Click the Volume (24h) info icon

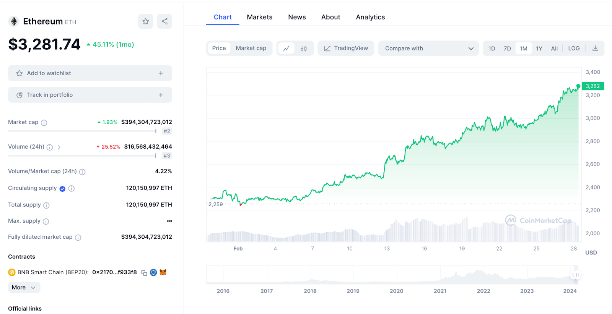coord(50,147)
